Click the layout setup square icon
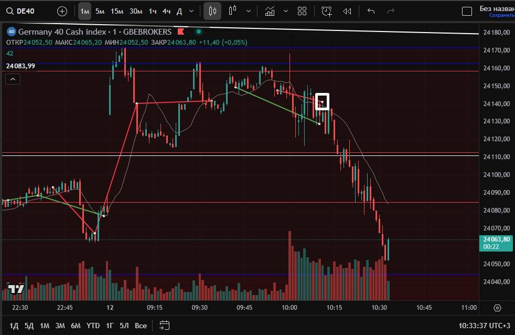The height and width of the screenshot is (335, 515). (x=467, y=11)
